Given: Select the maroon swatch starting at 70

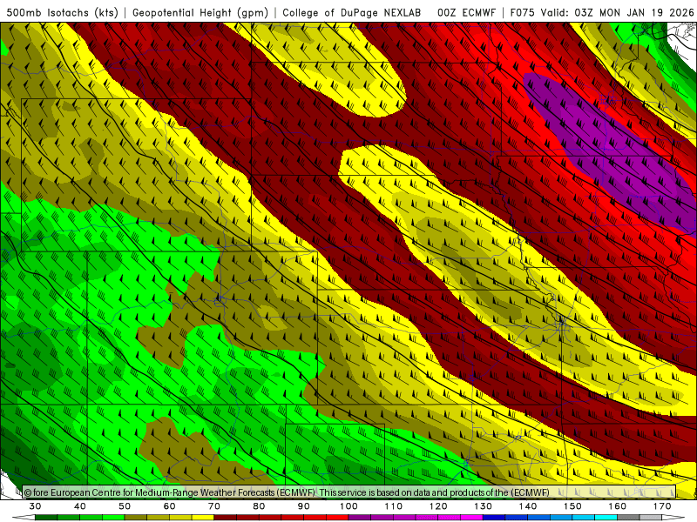Looking at the screenshot, I should point(226,518).
